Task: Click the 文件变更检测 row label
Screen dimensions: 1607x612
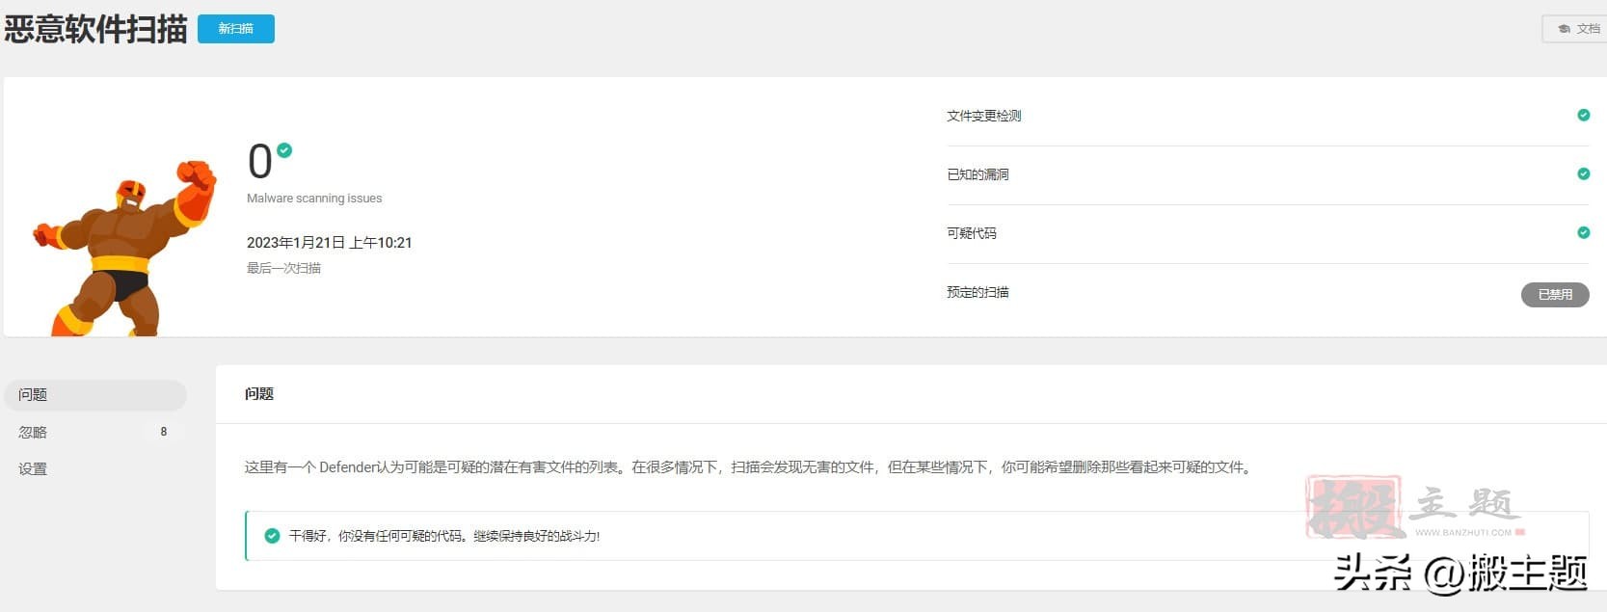Action: tap(983, 116)
